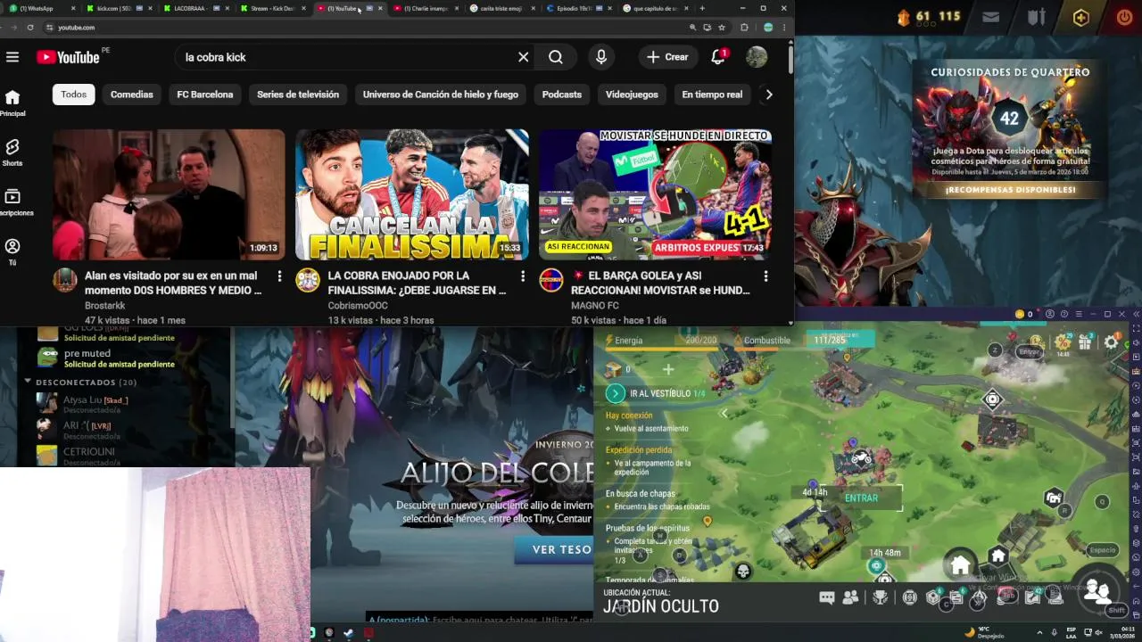Open options menu for the BARÇA GOLEA video
Viewport: 1142px width, 642px height.
coord(765,276)
